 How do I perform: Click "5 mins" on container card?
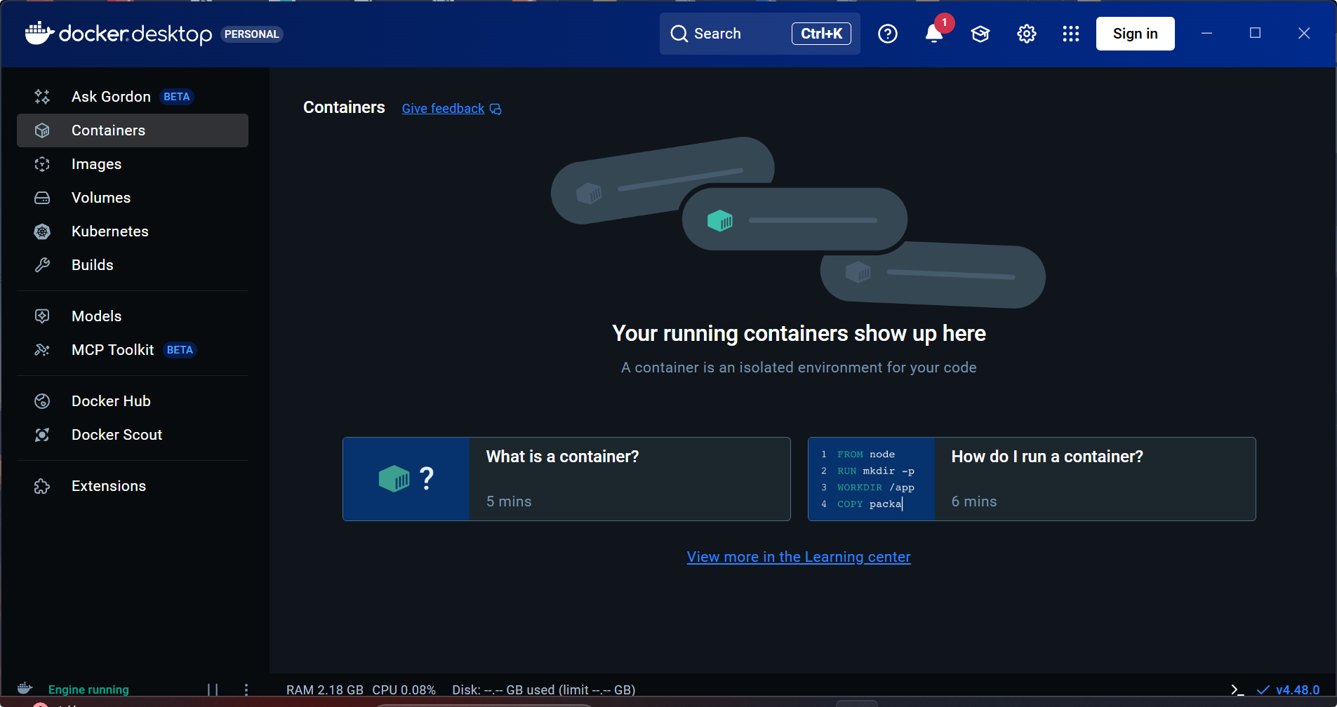pyautogui.click(x=509, y=501)
